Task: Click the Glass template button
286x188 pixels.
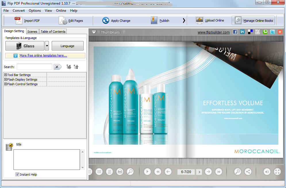Action: click(x=25, y=46)
